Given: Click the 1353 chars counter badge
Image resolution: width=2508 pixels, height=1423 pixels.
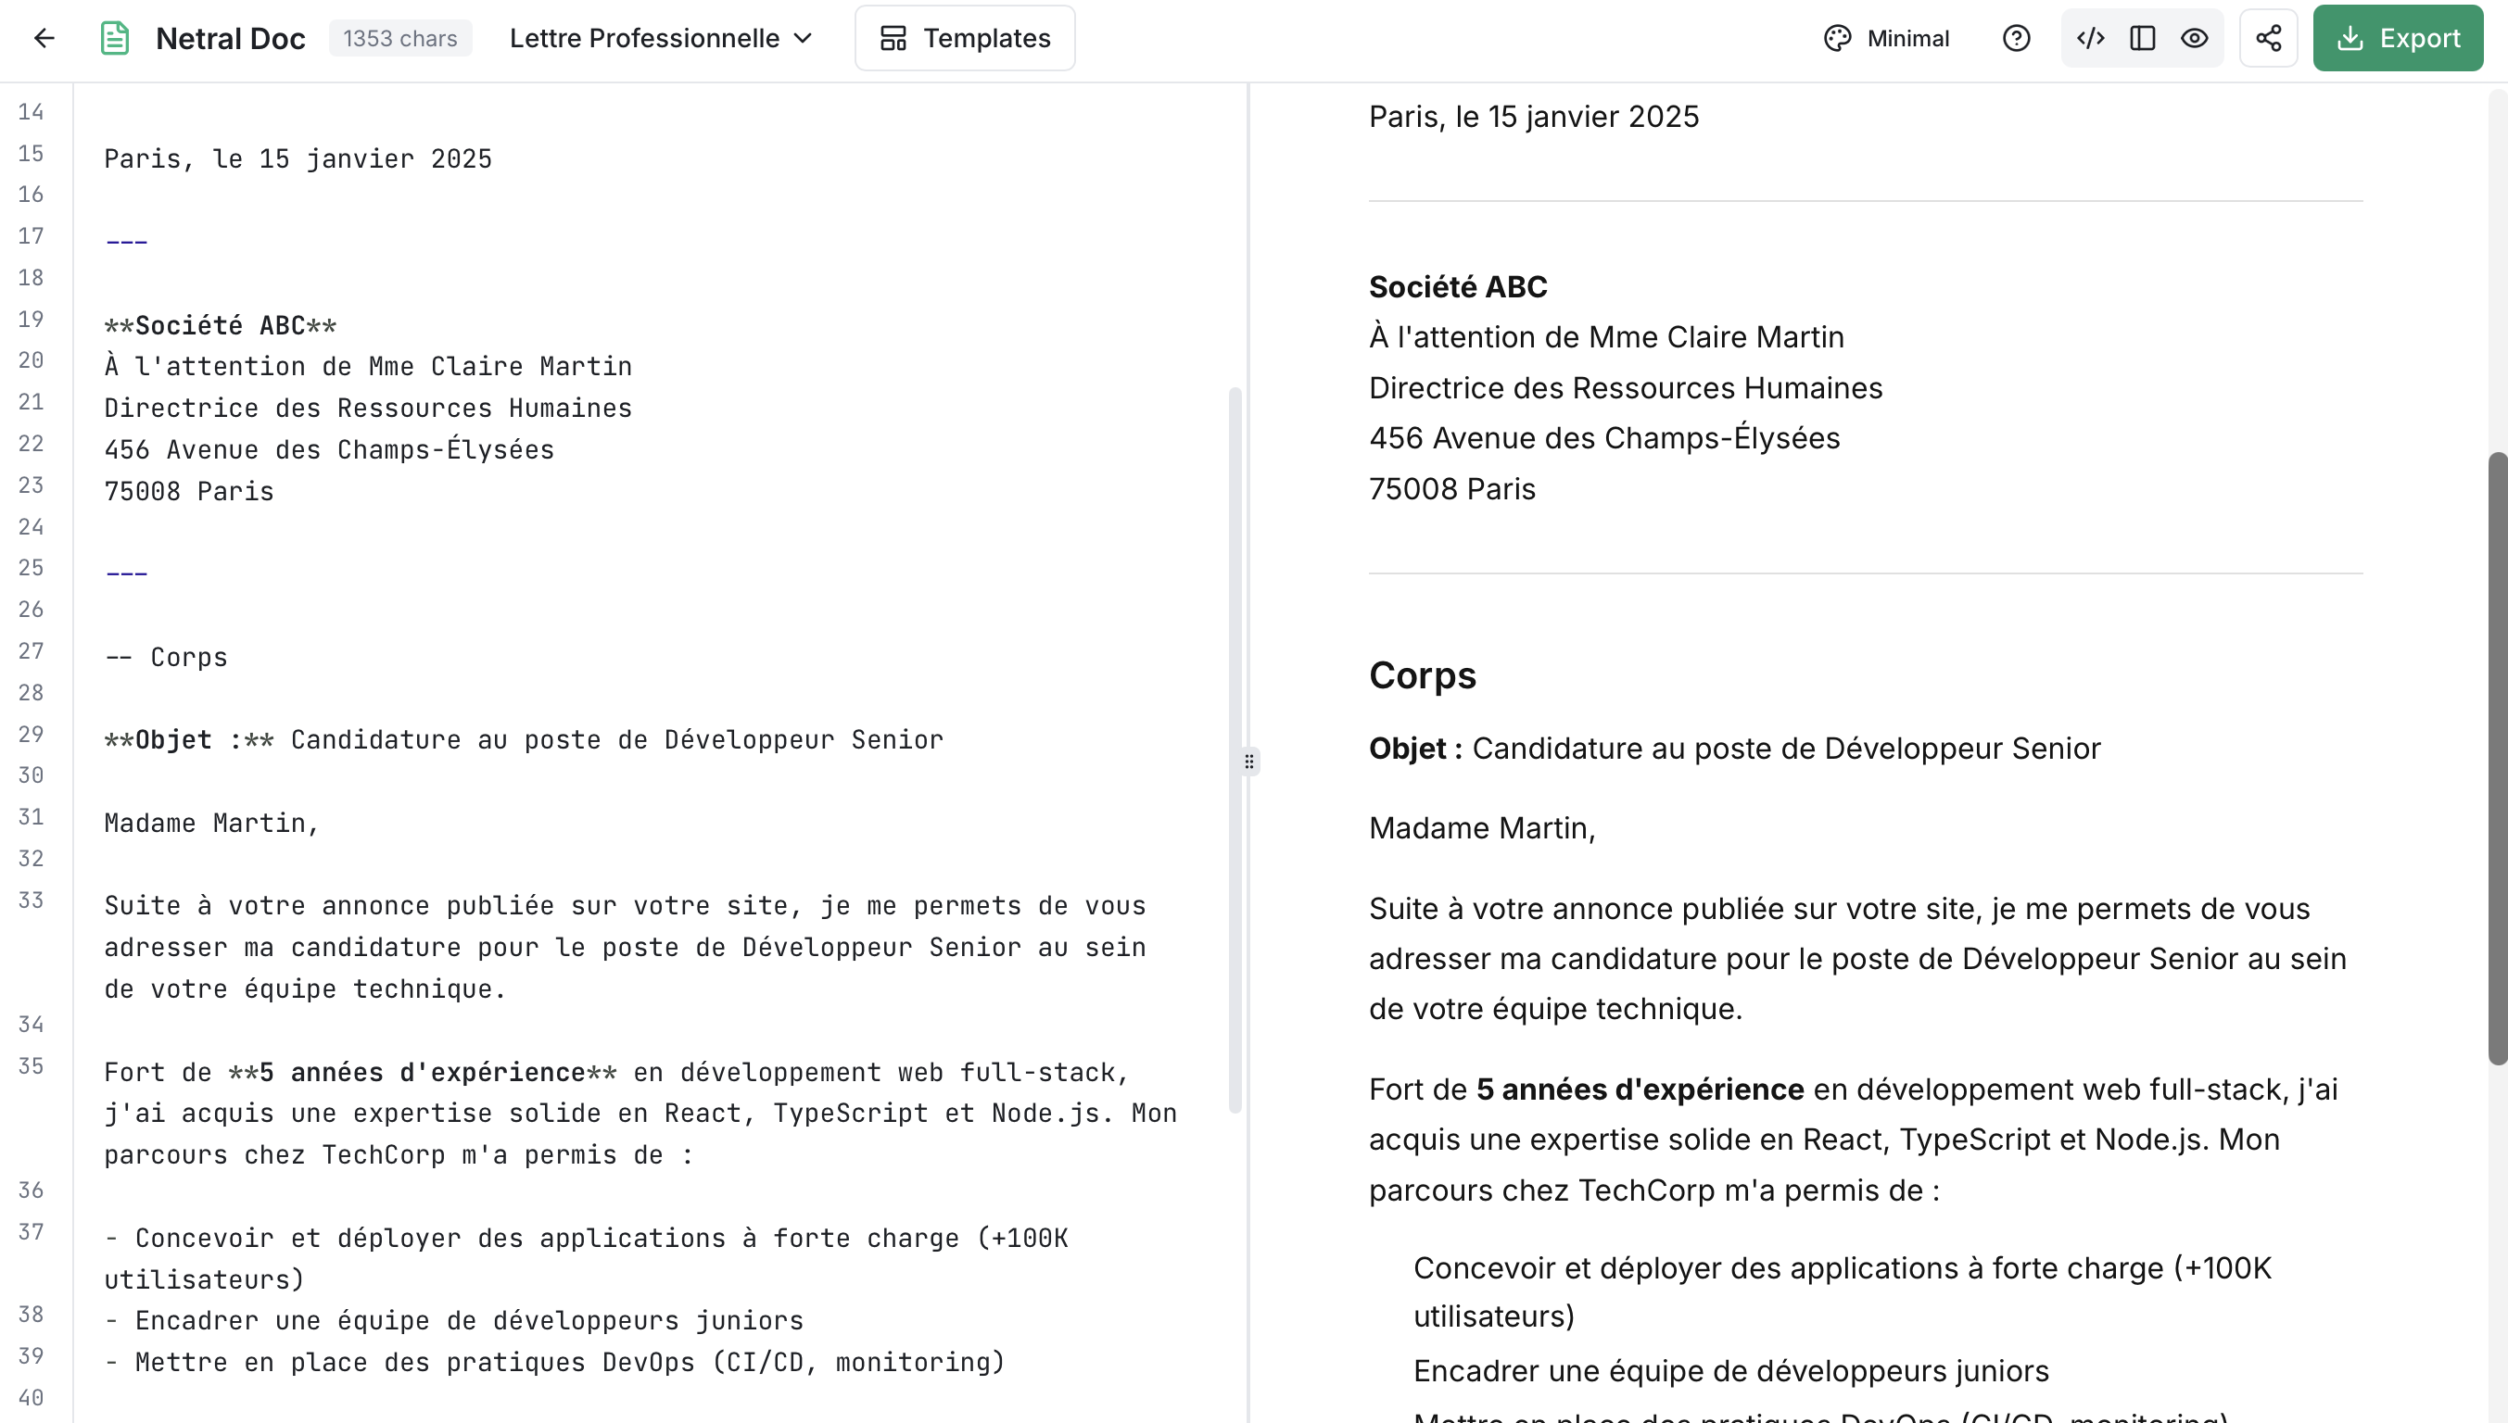Looking at the screenshot, I should [x=399, y=38].
